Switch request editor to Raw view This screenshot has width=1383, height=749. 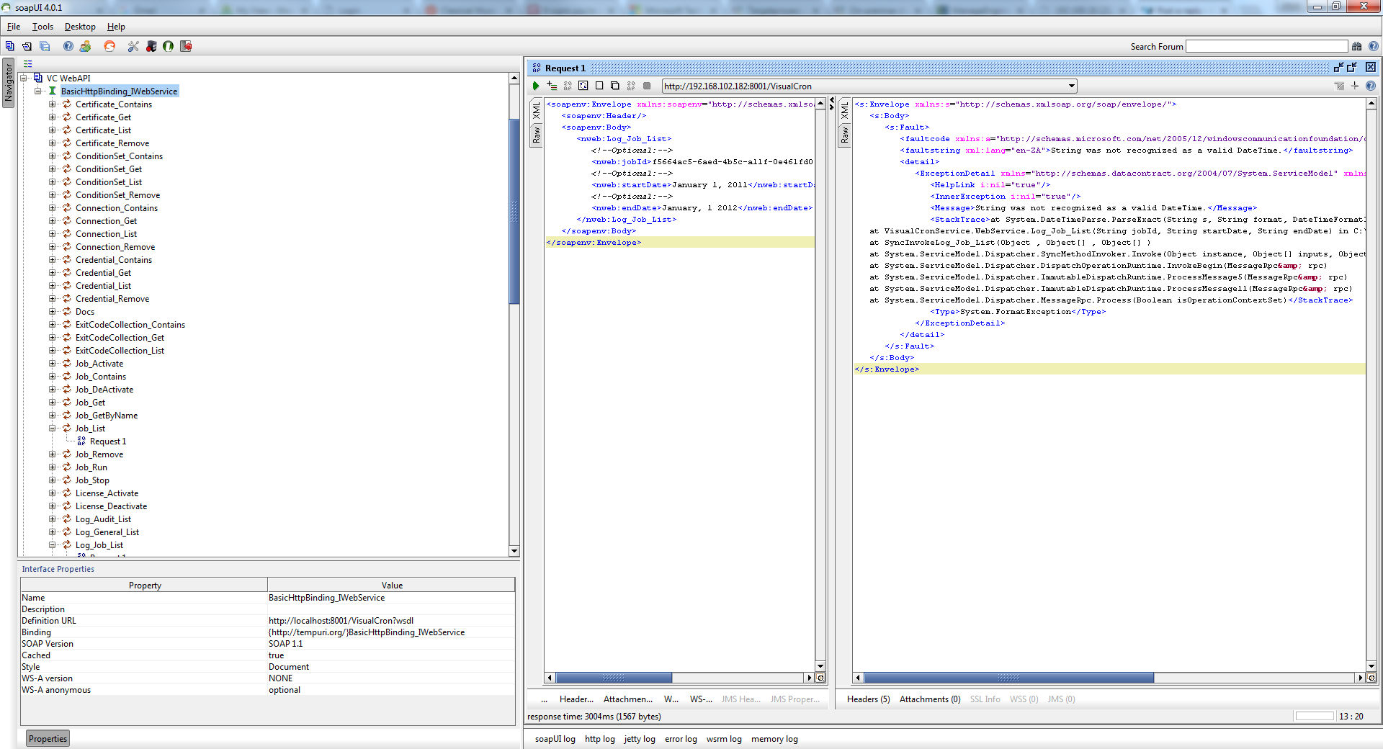tap(537, 135)
